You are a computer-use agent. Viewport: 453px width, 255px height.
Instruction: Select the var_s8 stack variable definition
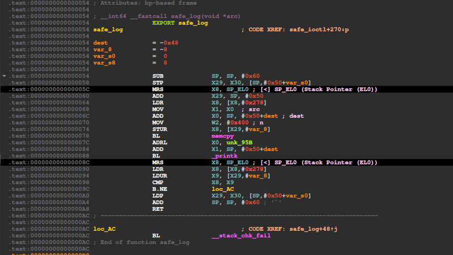pos(104,63)
